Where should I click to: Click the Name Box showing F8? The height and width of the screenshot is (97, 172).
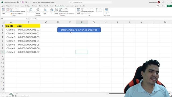tap(13, 19)
